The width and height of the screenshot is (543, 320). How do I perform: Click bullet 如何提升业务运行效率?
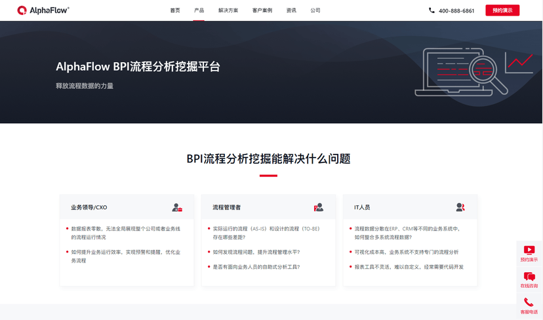click(125, 257)
